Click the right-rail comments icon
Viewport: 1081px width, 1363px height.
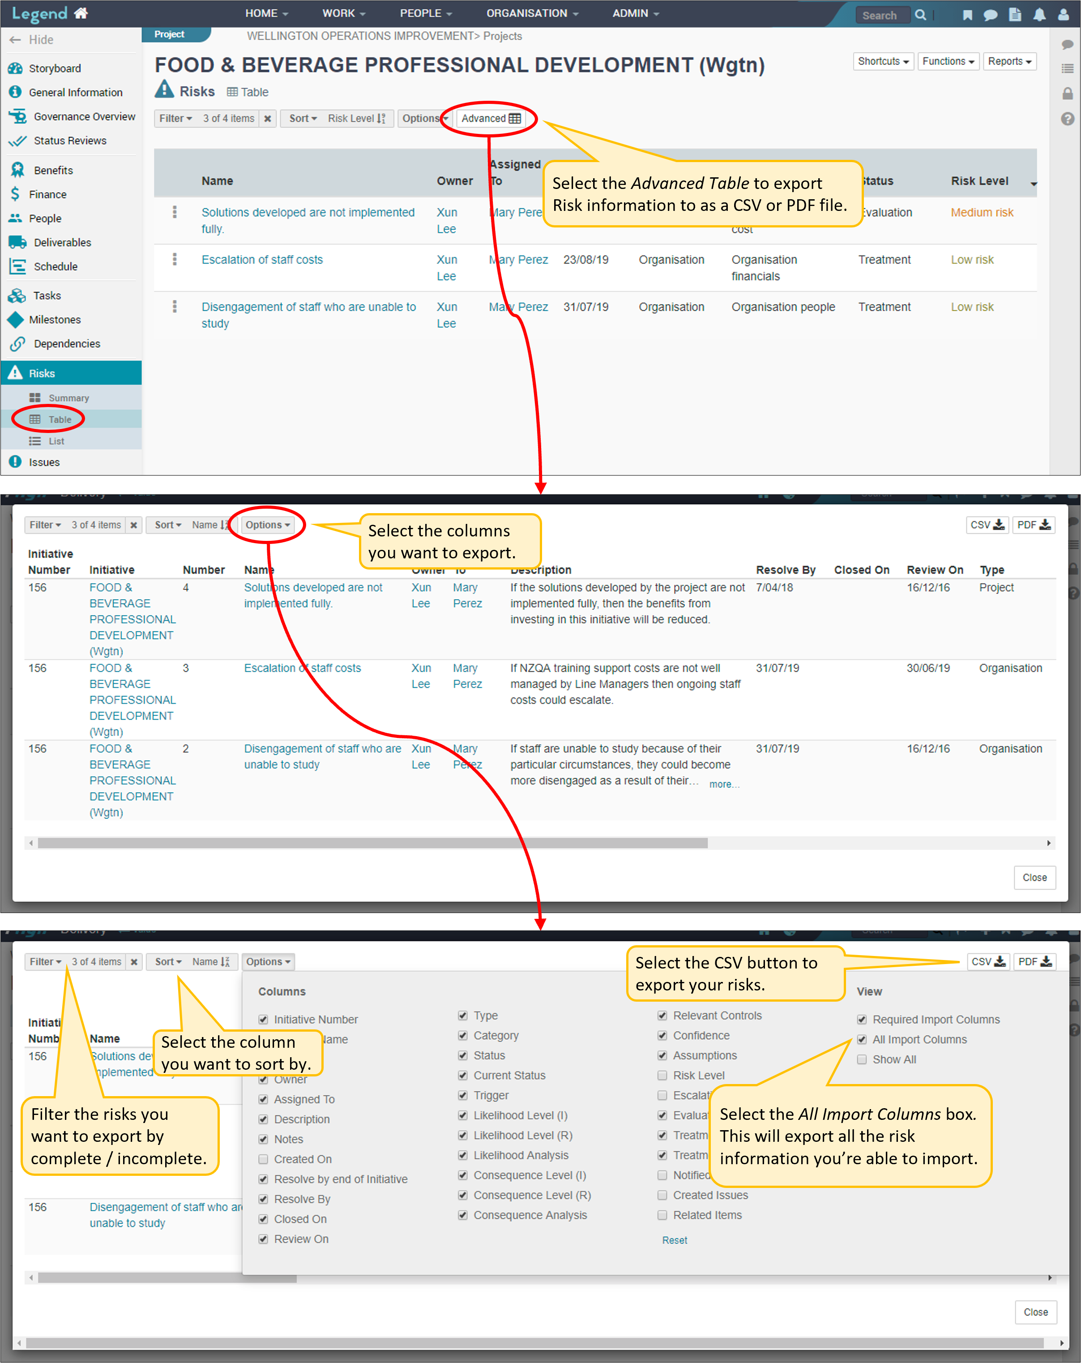[x=1068, y=45]
